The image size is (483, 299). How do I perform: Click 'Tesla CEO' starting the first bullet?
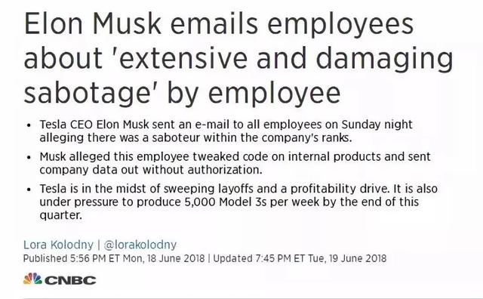click(66, 125)
